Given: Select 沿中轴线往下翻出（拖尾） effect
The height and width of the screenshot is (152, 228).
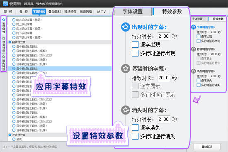Looking at the screenshot, I should coord(30,126).
